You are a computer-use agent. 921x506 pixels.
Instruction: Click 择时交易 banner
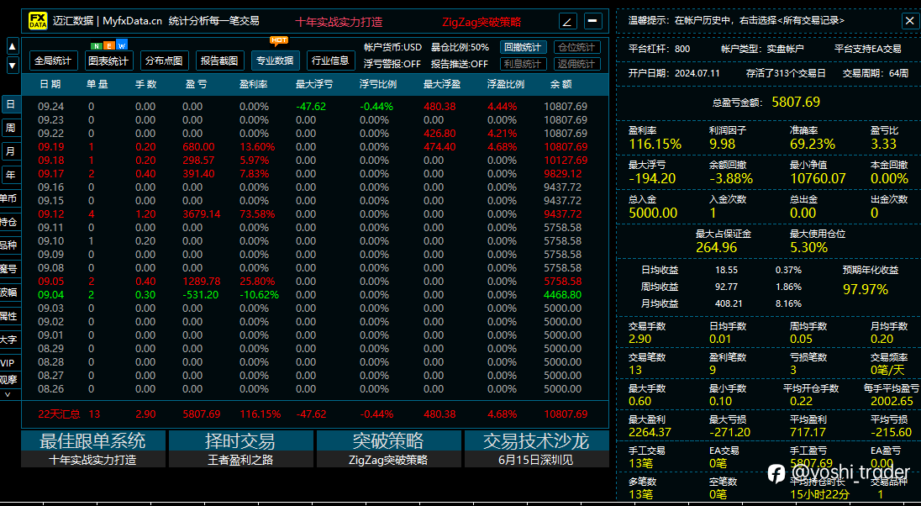click(240, 448)
